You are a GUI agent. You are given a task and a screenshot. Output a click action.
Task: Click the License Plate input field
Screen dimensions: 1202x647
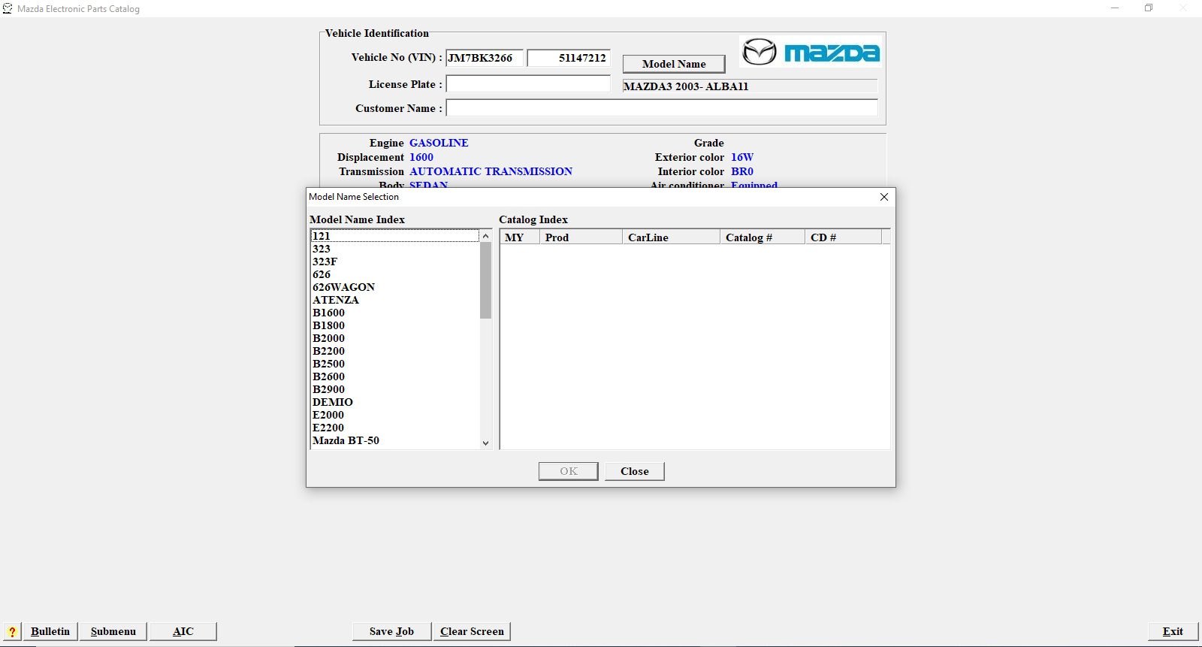(x=528, y=84)
